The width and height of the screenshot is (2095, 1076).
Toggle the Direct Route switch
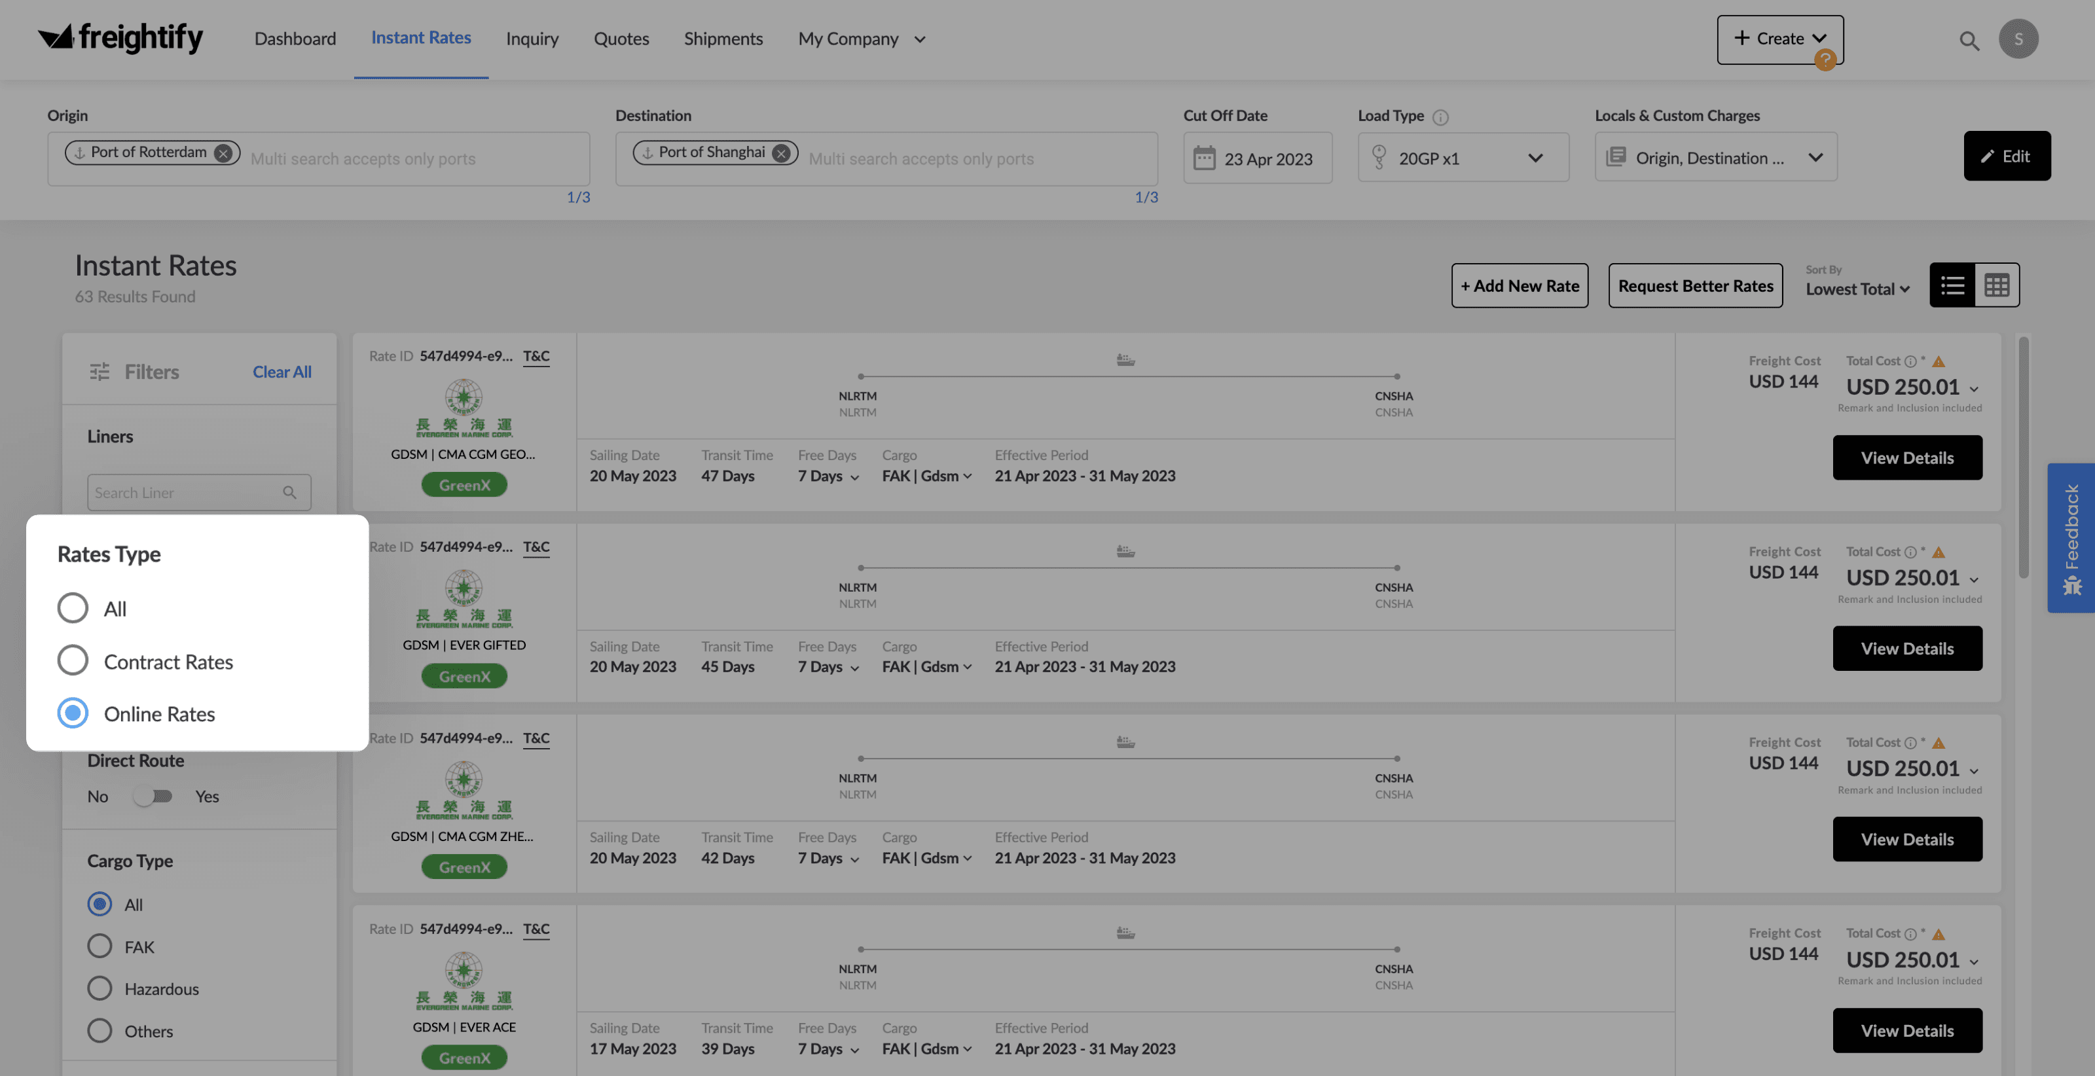(x=152, y=797)
